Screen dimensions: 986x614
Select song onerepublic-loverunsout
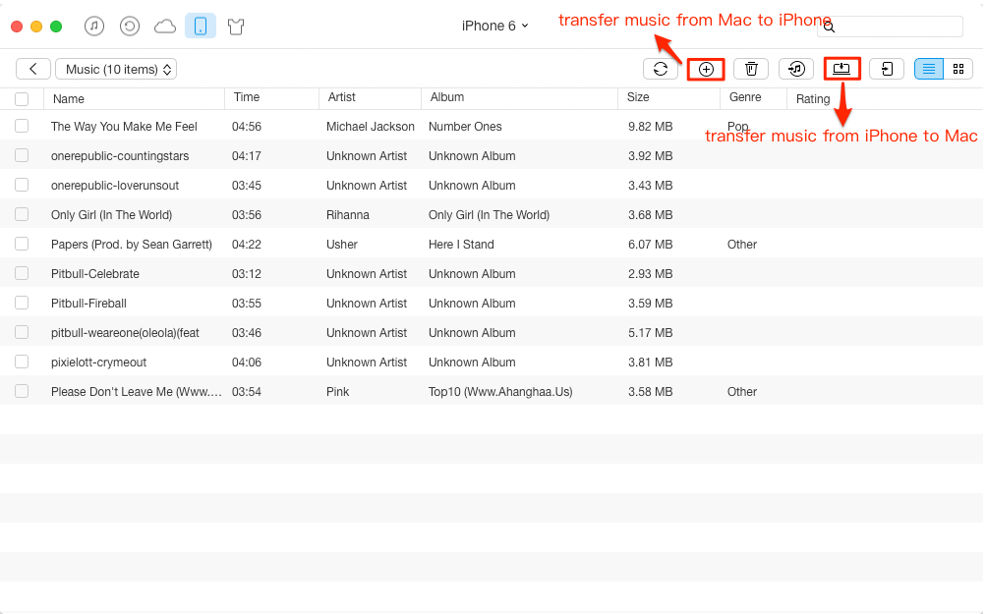[x=115, y=186]
